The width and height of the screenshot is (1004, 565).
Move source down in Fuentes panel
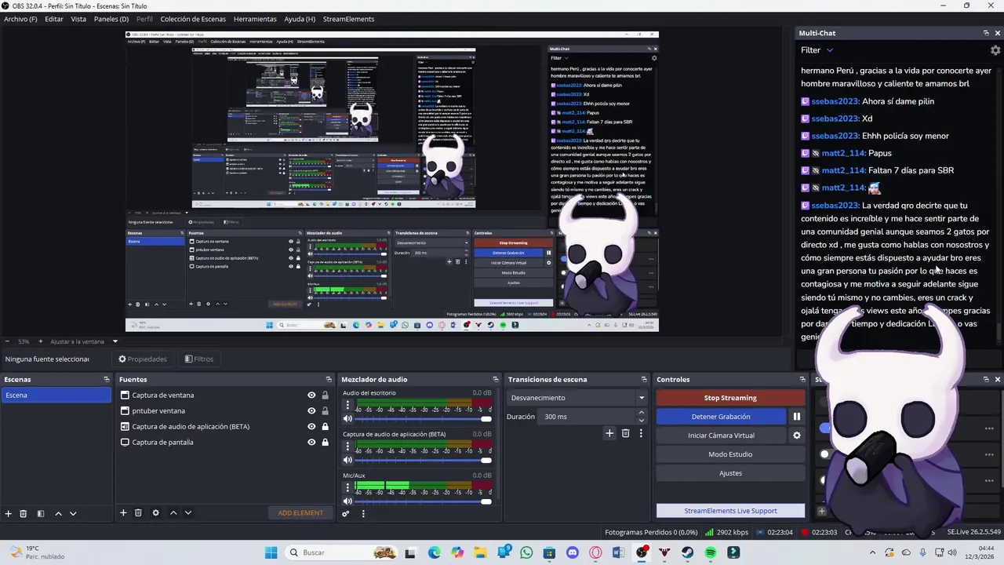coord(188,512)
